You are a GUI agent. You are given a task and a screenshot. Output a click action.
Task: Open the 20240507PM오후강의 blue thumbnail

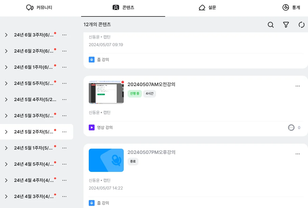106,160
